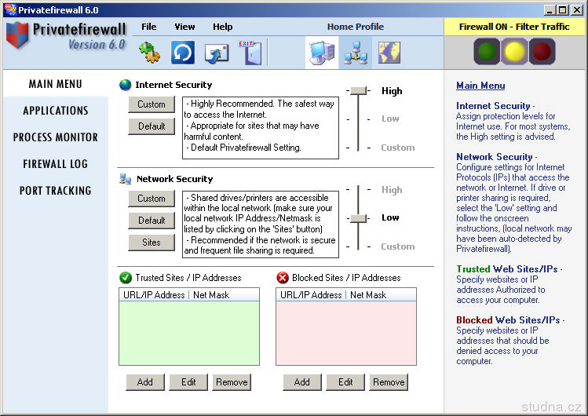Click the Privatefirewall shield logo
The height and width of the screenshot is (416, 588).
[x=17, y=35]
